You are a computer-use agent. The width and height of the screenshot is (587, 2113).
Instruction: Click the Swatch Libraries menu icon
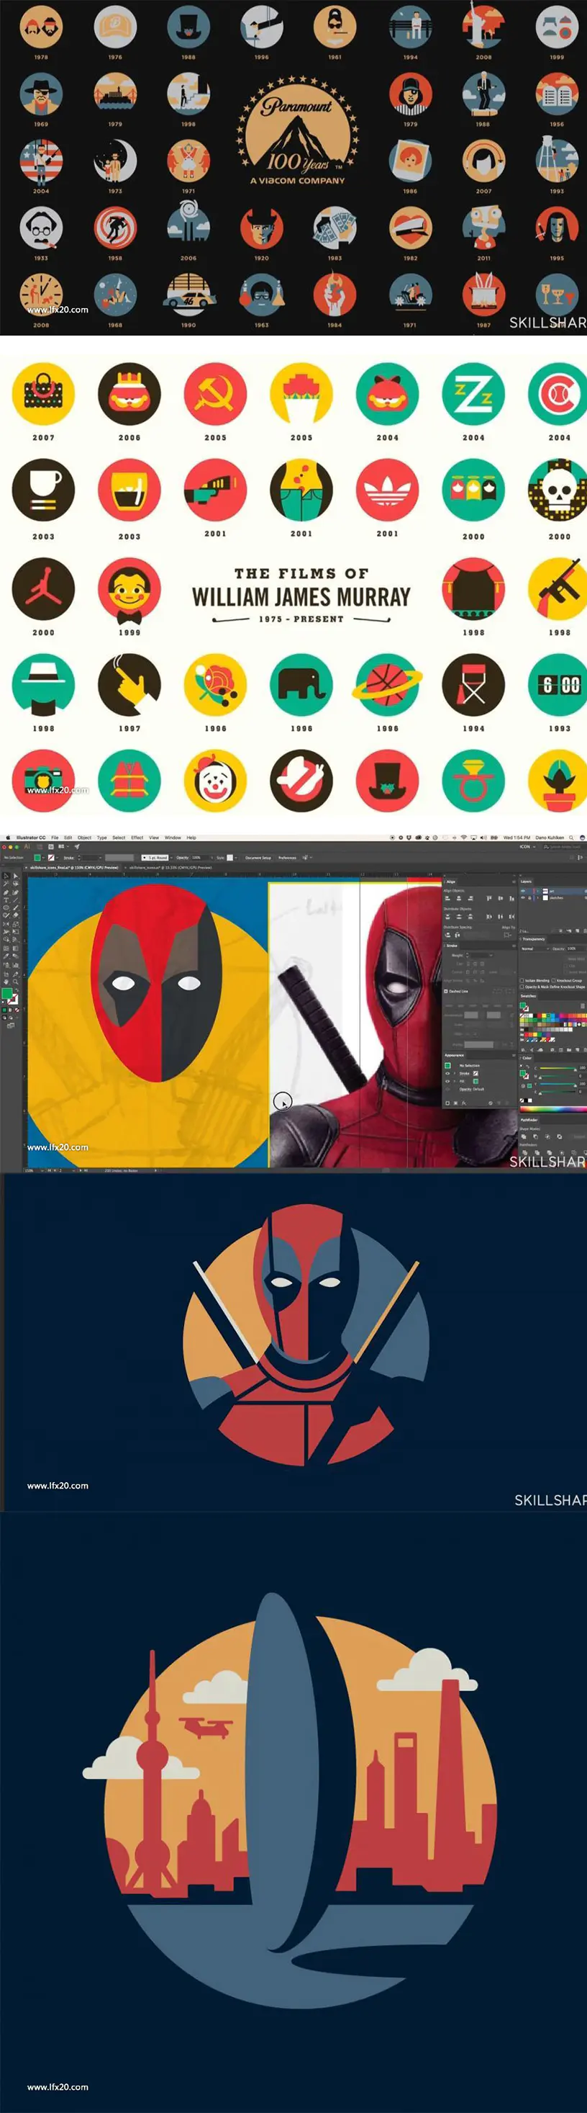tap(523, 1050)
